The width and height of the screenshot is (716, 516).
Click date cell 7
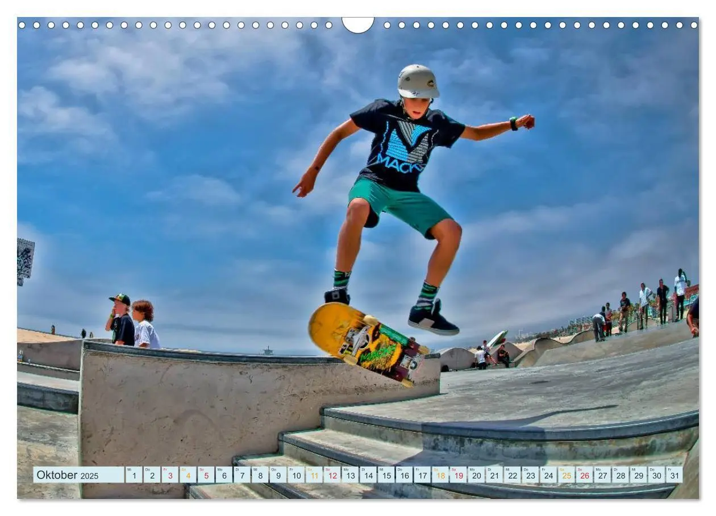(x=242, y=475)
